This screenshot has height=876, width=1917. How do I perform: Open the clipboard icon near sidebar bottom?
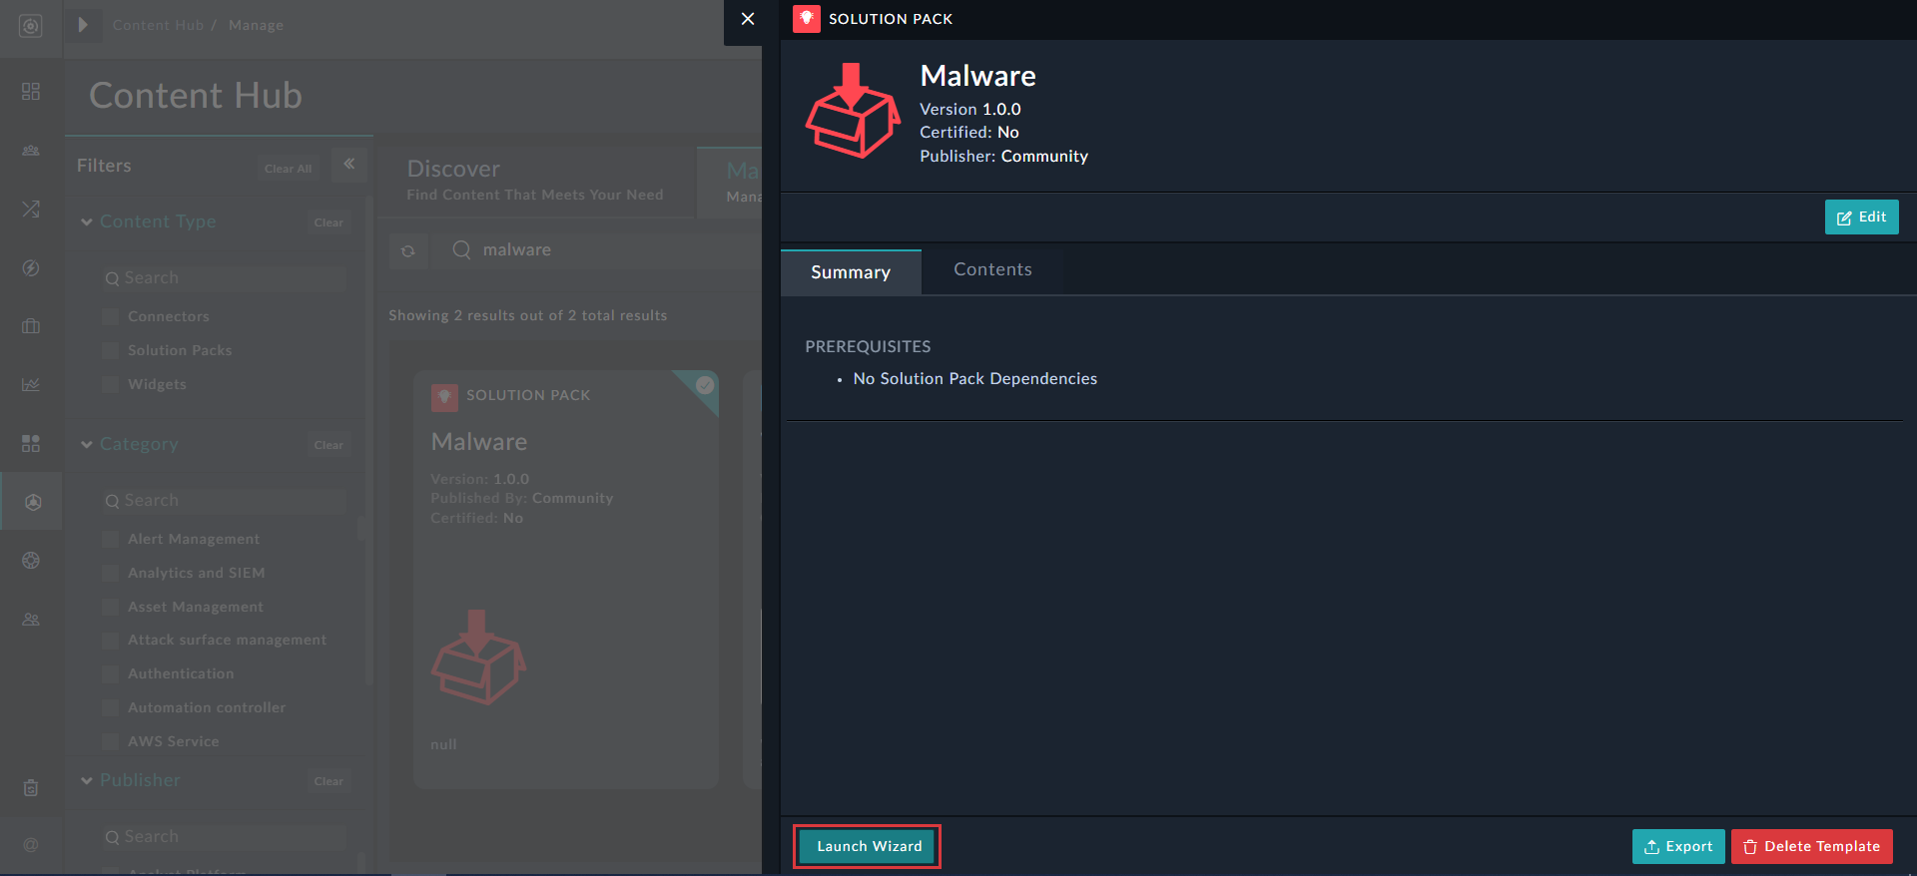pyautogui.click(x=31, y=788)
